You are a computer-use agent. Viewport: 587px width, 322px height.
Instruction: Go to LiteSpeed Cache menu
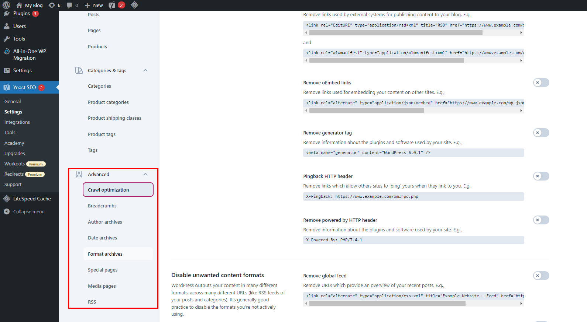point(32,199)
